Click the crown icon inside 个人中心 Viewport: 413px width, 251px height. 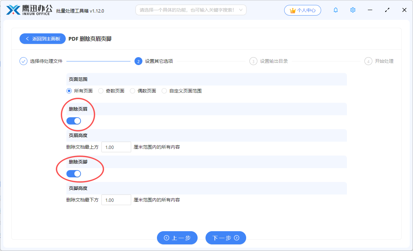pos(292,10)
